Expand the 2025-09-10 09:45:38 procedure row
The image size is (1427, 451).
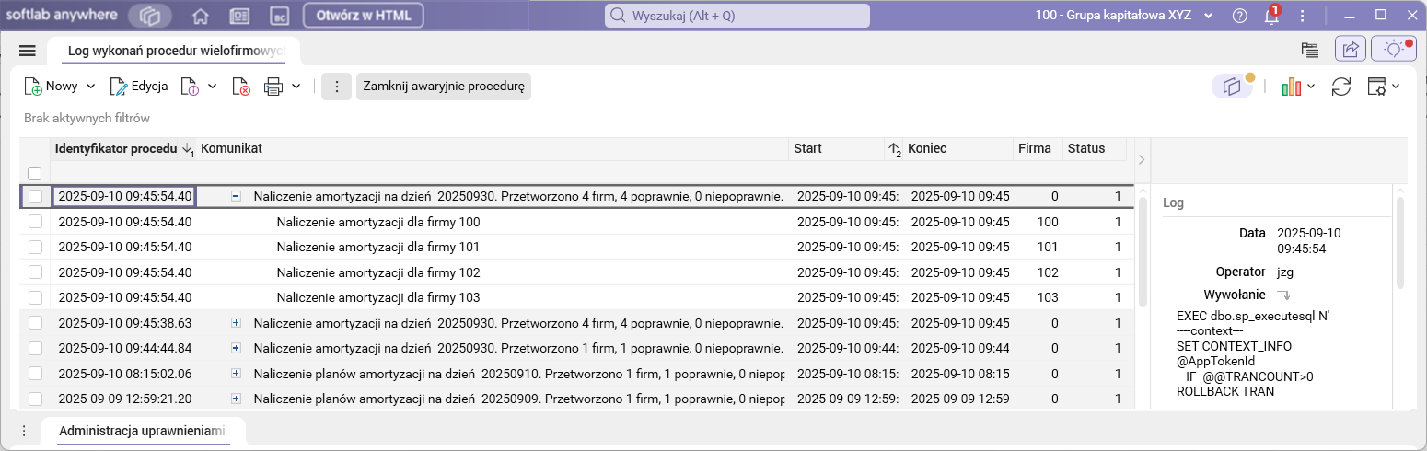coord(236,323)
